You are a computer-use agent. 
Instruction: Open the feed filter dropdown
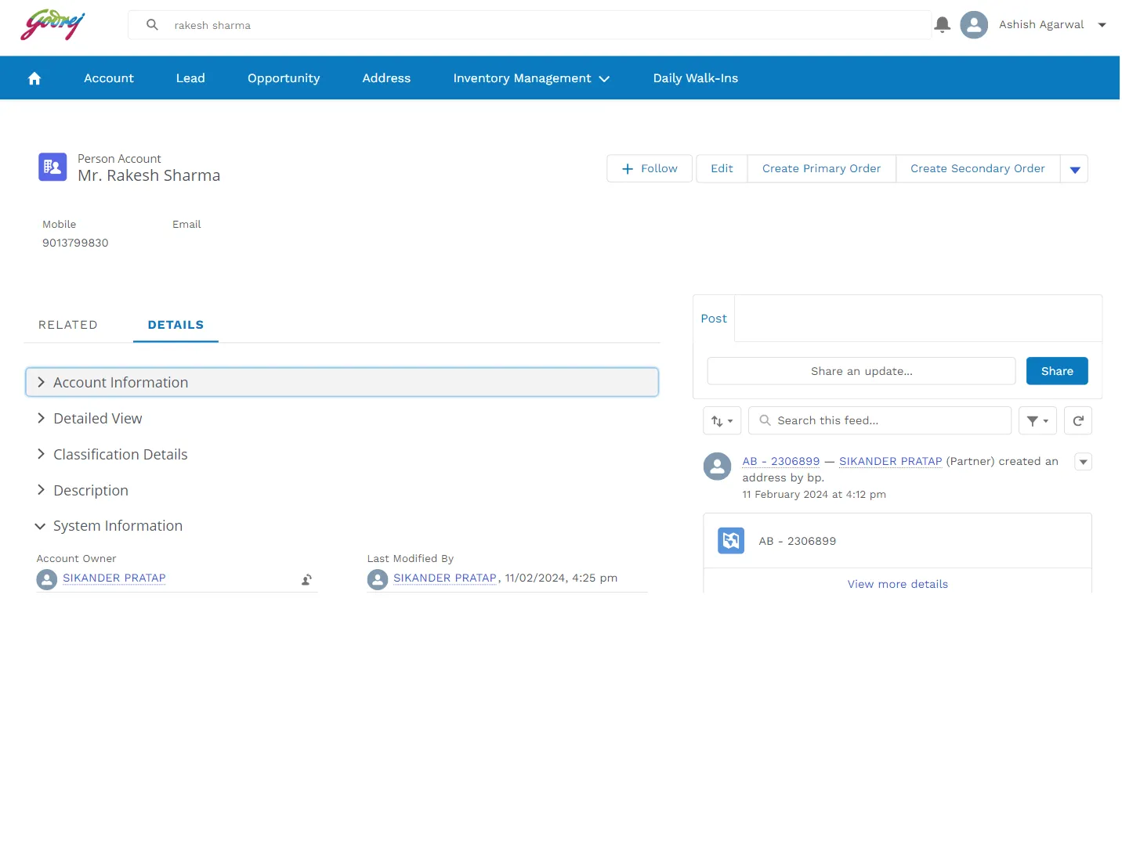tap(1037, 421)
